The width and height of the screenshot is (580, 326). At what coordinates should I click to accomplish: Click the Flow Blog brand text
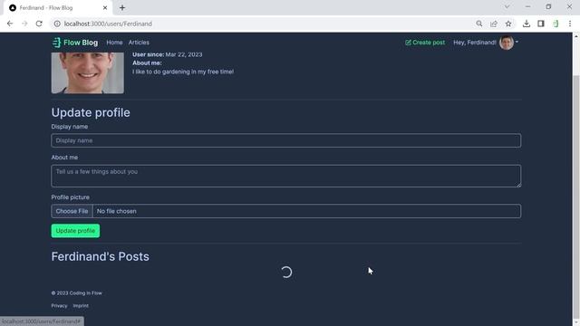(x=81, y=43)
